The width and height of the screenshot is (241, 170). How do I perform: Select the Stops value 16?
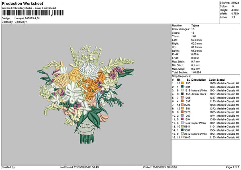pyautogui.click(x=193, y=33)
